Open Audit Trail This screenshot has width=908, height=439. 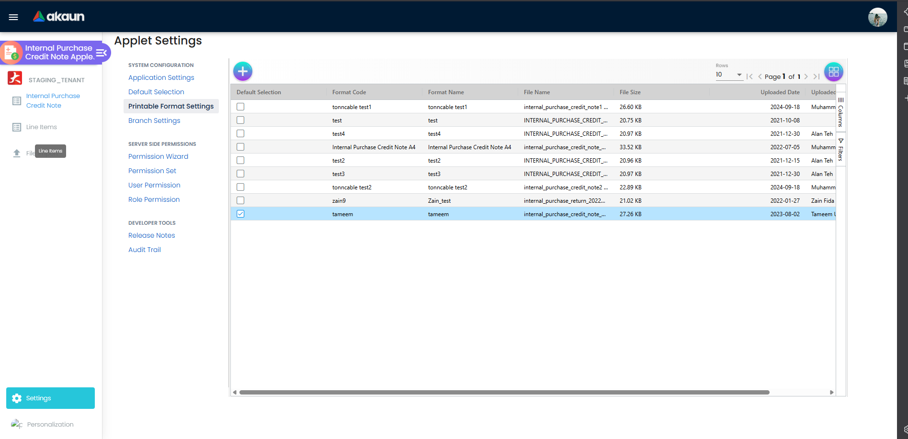click(145, 250)
